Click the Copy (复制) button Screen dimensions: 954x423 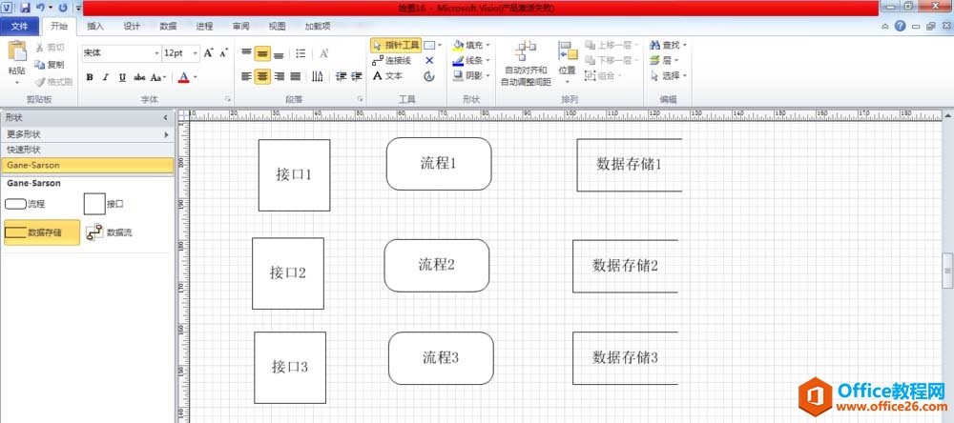pyautogui.click(x=50, y=65)
